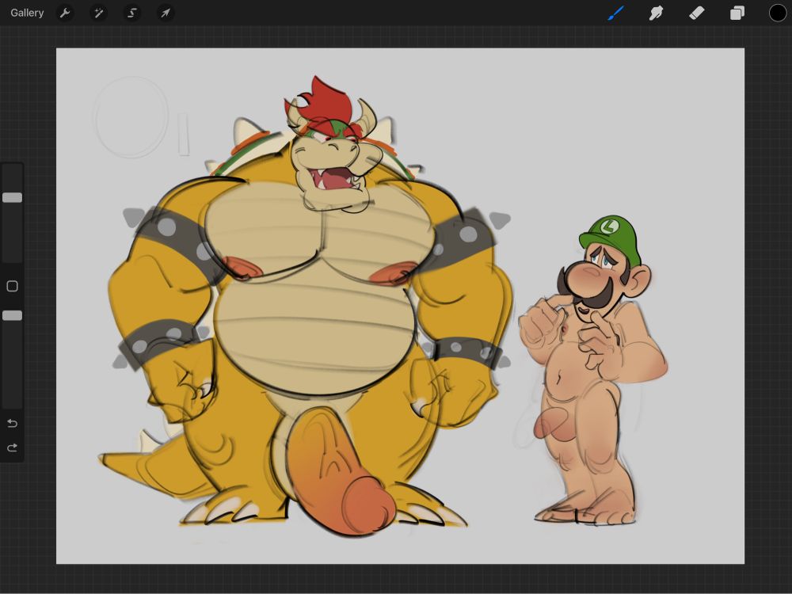The height and width of the screenshot is (594, 792).
Task: Open the active color swatch
Action: coord(778,13)
